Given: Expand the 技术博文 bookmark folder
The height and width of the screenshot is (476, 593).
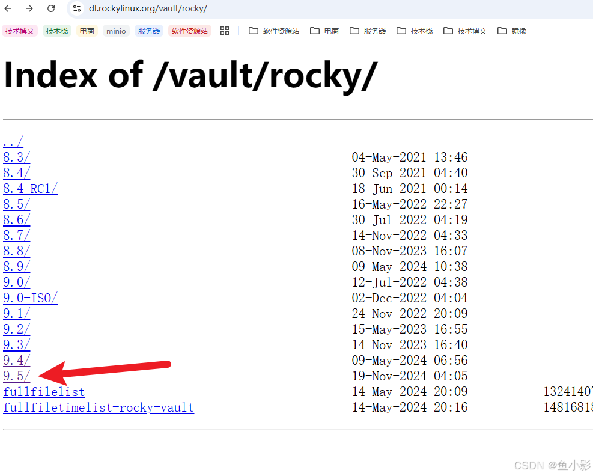Looking at the screenshot, I should (465, 31).
